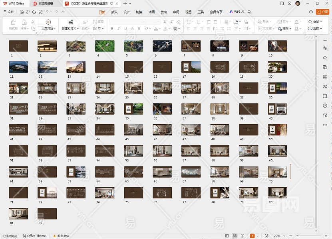The width and height of the screenshot is (332, 239).
Task: Open the 插入 ribbon tab
Action: click(114, 12)
